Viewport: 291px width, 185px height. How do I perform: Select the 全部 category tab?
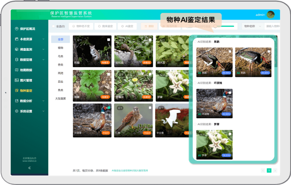60,39
